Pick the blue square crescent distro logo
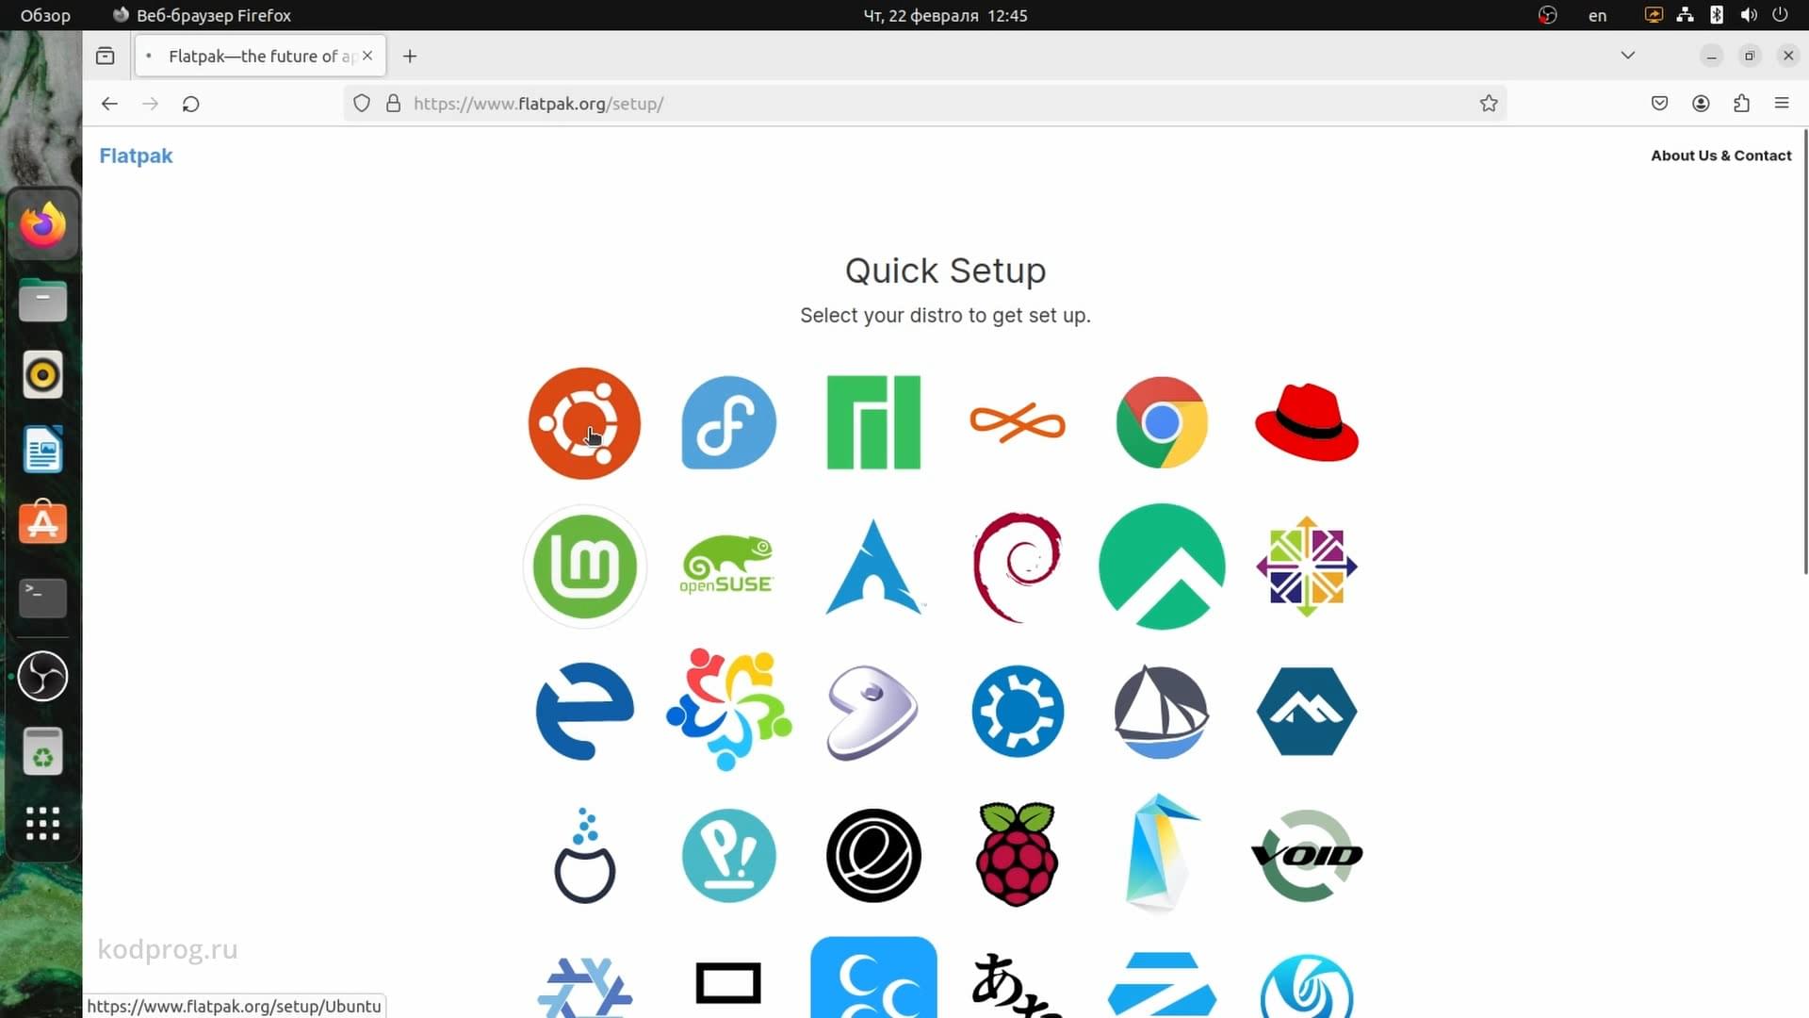1809x1018 pixels. pyautogui.click(x=873, y=977)
